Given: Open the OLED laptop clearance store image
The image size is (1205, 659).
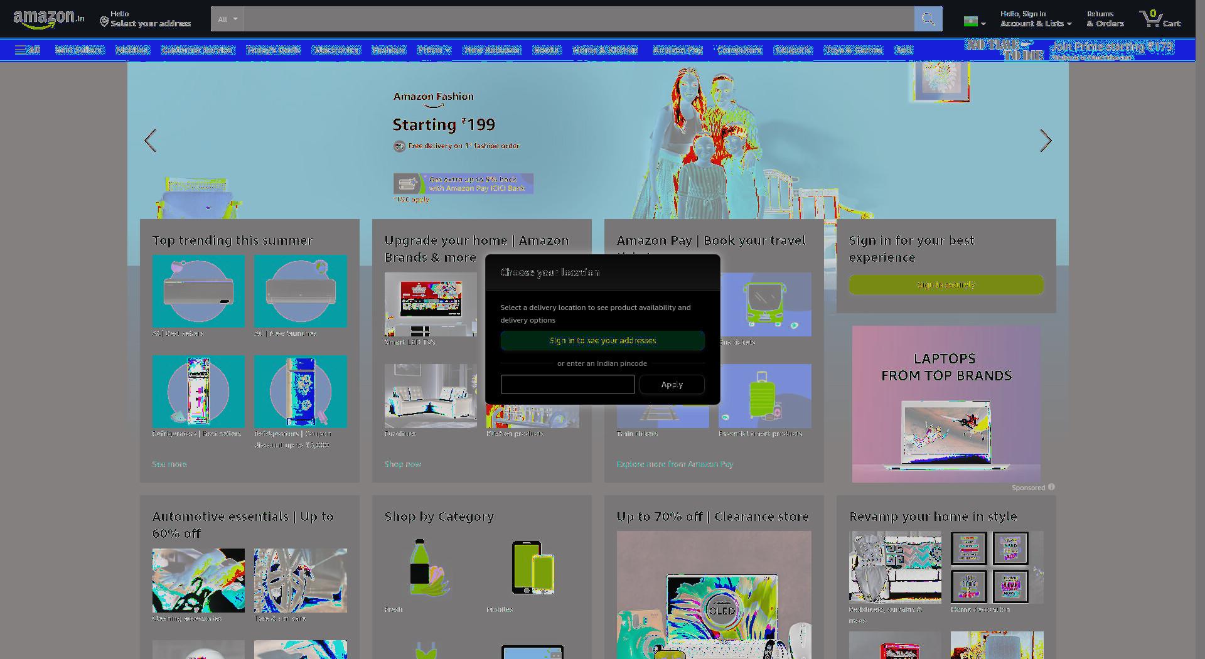Looking at the screenshot, I should click(x=714, y=595).
